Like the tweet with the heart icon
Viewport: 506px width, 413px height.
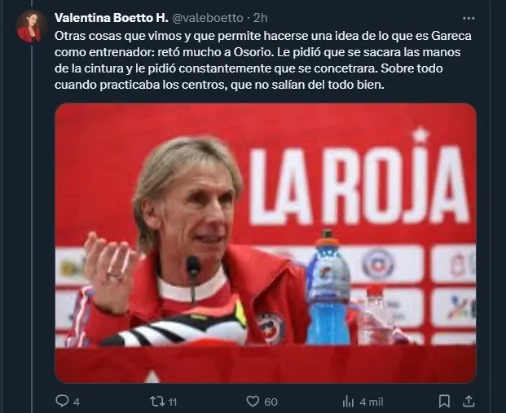pos(253,402)
